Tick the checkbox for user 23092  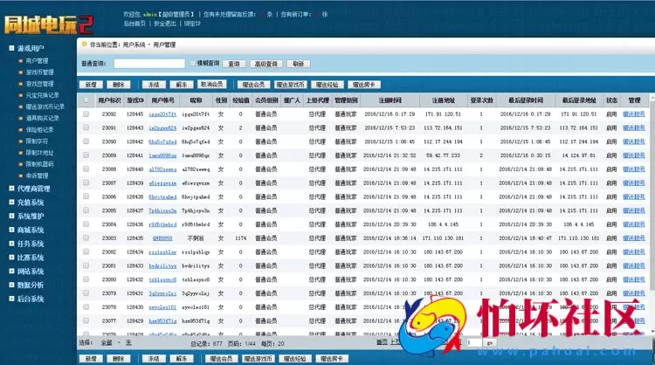(x=86, y=114)
